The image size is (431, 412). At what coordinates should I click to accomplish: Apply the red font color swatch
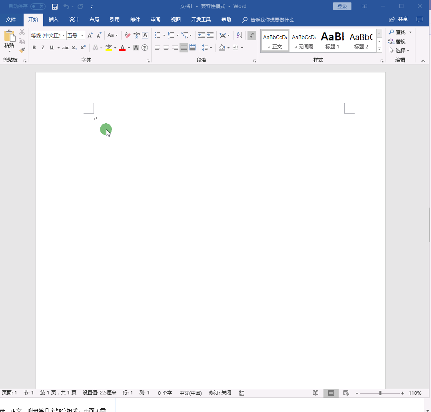122,48
